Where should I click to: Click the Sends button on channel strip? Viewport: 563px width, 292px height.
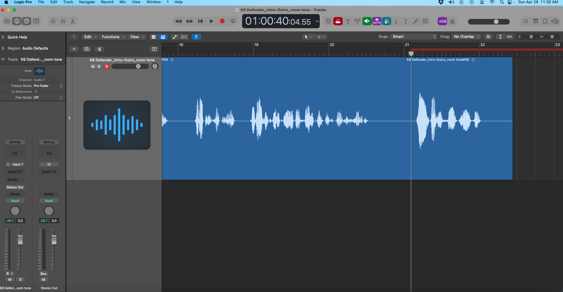click(x=12, y=180)
